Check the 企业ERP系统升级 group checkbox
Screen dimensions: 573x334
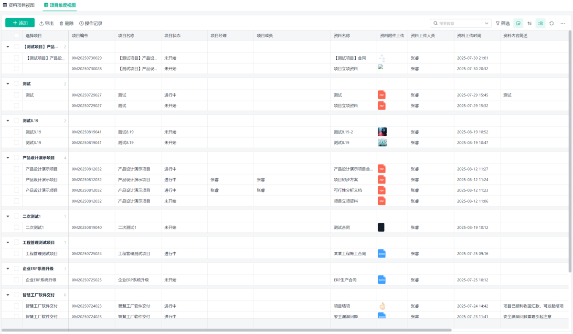16,269
